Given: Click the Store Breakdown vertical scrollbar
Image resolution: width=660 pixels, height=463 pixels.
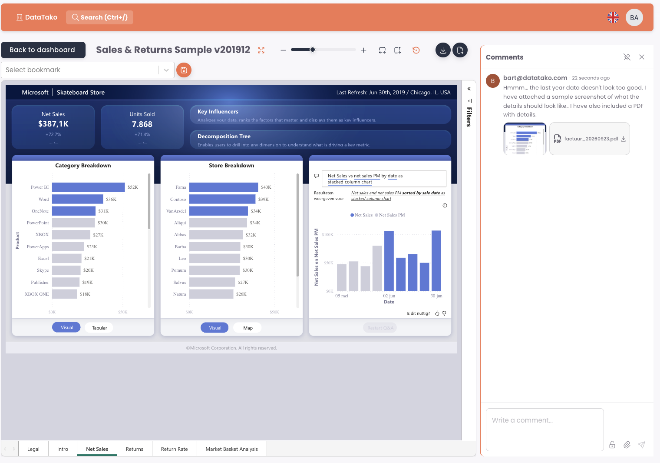Looking at the screenshot, I should tap(297, 225).
